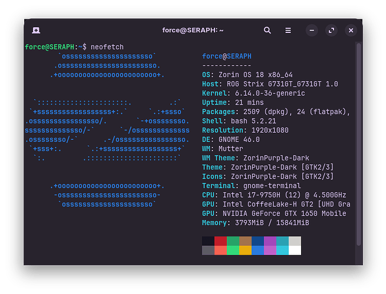Screen dimensions: 386x294
Task: Click the brown color block
Action: (245, 241)
